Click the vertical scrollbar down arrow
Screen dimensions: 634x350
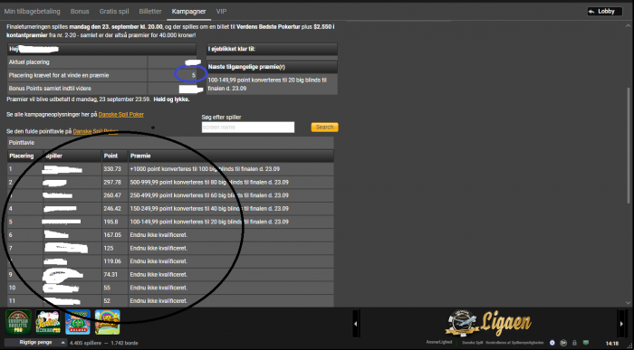629,302
